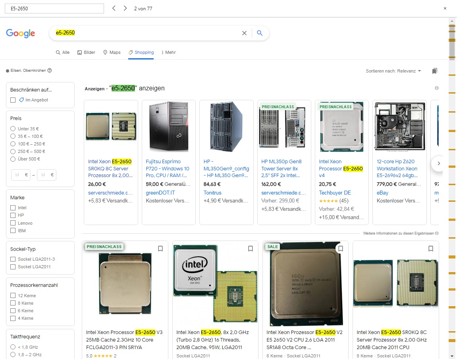
Task: Clear the Google search query
Action: (244, 33)
